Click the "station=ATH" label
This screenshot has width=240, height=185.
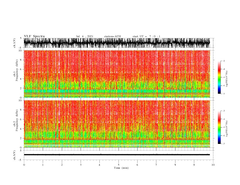(112, 36)
